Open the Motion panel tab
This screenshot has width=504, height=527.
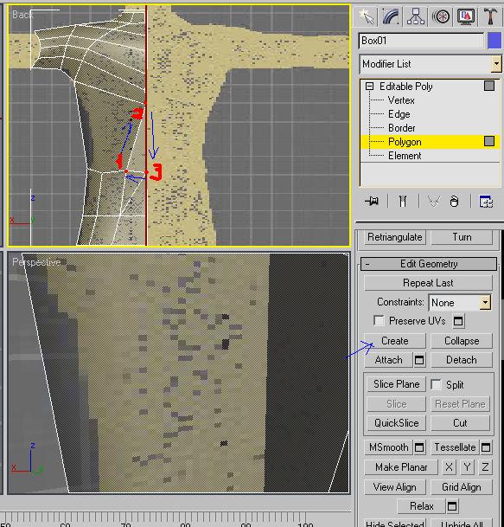(x=441, y=16)
